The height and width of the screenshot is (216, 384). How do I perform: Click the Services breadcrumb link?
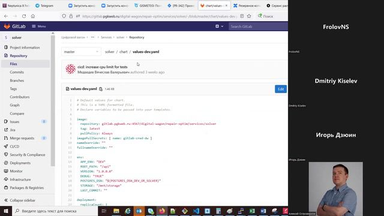coord(106,37)
